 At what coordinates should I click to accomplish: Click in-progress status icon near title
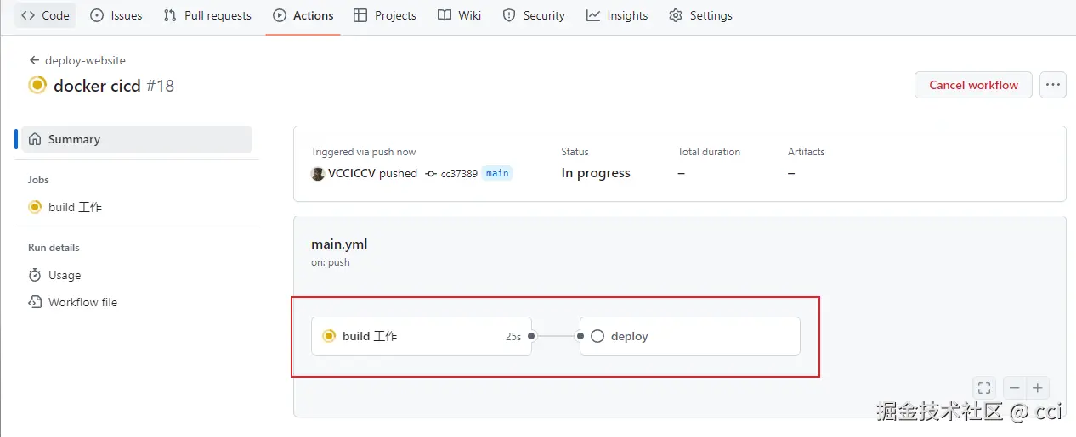pyautogui.click(x=37, y=85)
